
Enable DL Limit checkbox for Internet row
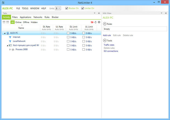(x=68, y=37)
